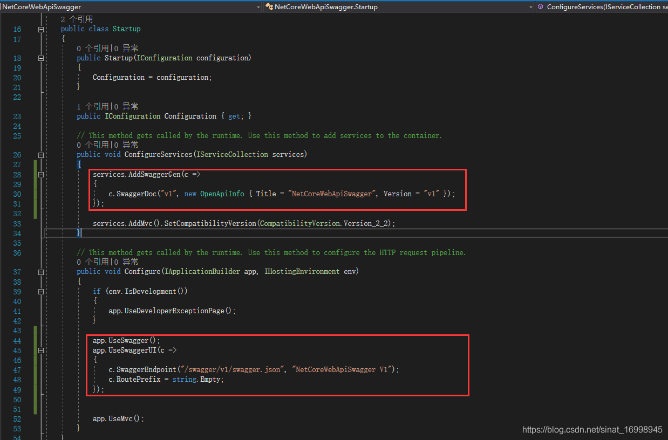The height and width of the screenshot is (440, 668).
Task: Collapse the Startup class outline at line 16
Action: click(x=41, y=29)
